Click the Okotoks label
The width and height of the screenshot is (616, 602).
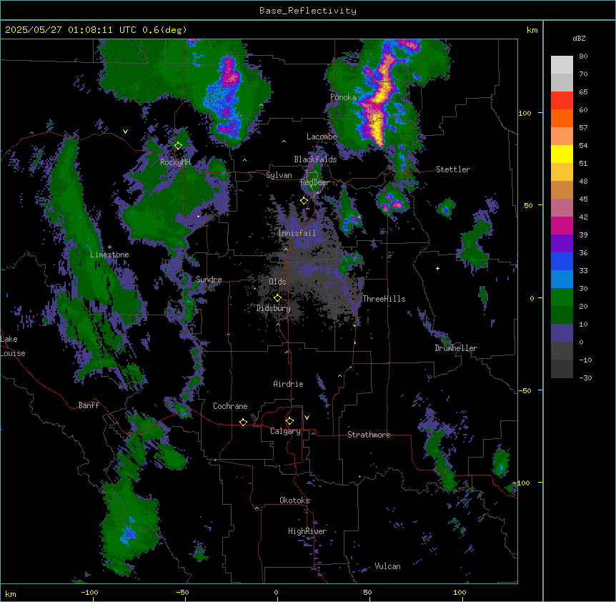click(294, 500)
